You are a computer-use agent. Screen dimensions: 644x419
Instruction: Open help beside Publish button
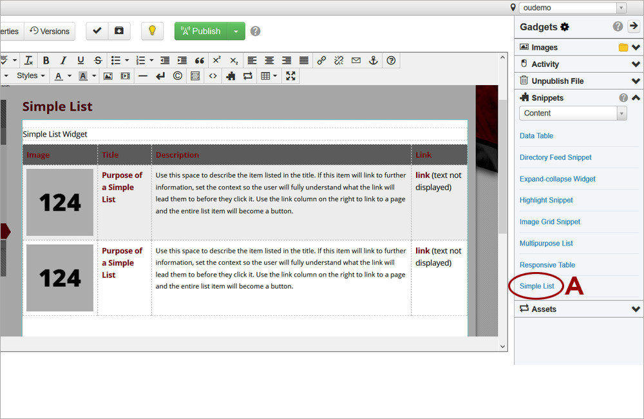(256, 31)
